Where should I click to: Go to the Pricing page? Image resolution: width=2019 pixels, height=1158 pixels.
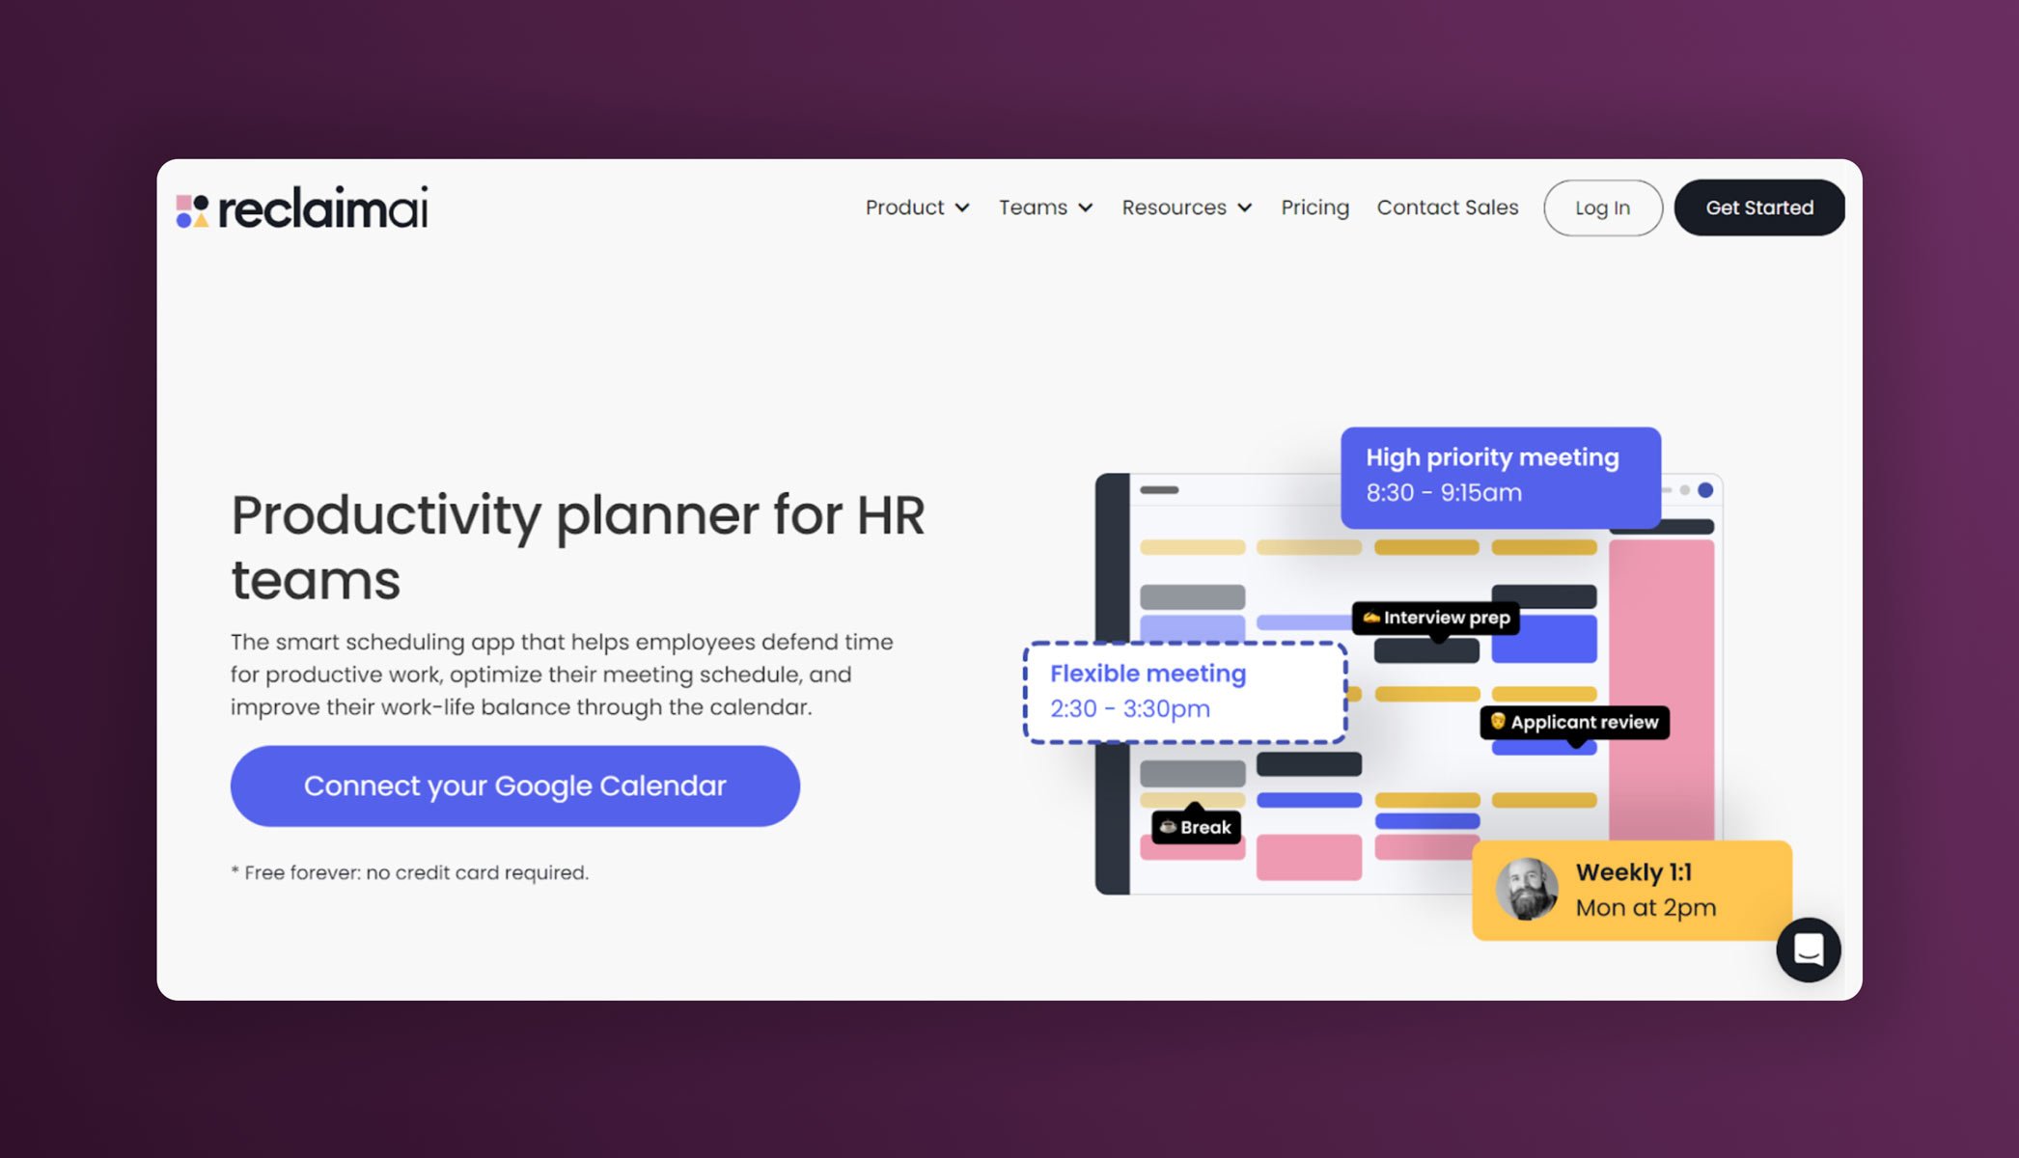pos(1314,207)
